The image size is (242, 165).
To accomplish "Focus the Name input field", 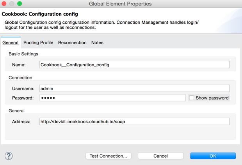I will [135, 65].
